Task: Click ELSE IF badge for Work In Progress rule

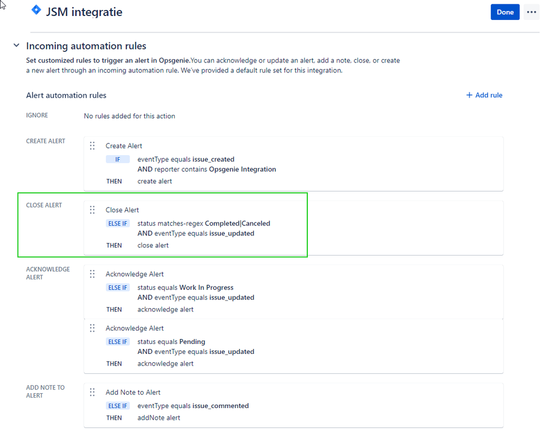Action: (x=118, y=287)
